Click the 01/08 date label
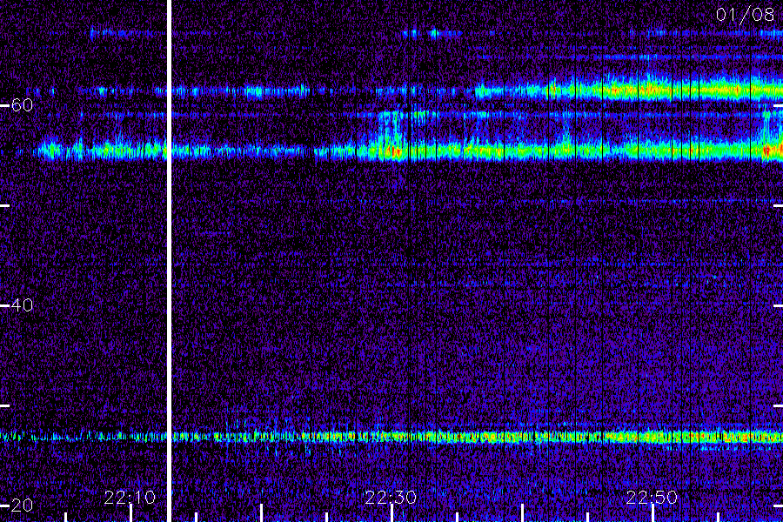Viewport: 783px width, 522px height. 745,15
